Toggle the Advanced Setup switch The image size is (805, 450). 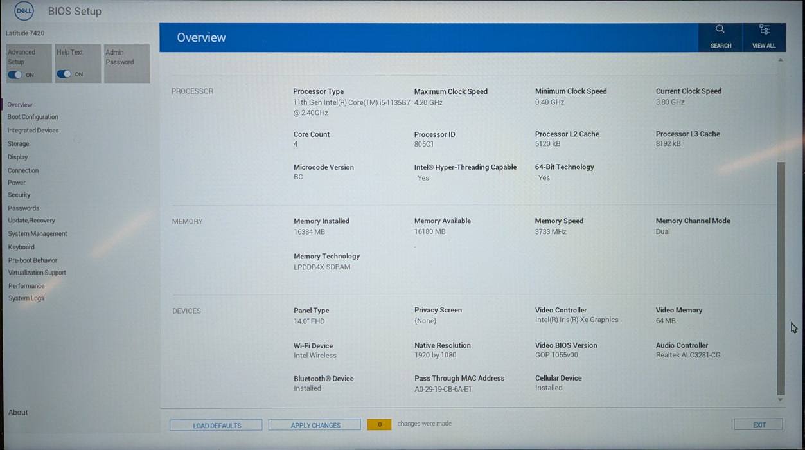[x=15, y=75]
